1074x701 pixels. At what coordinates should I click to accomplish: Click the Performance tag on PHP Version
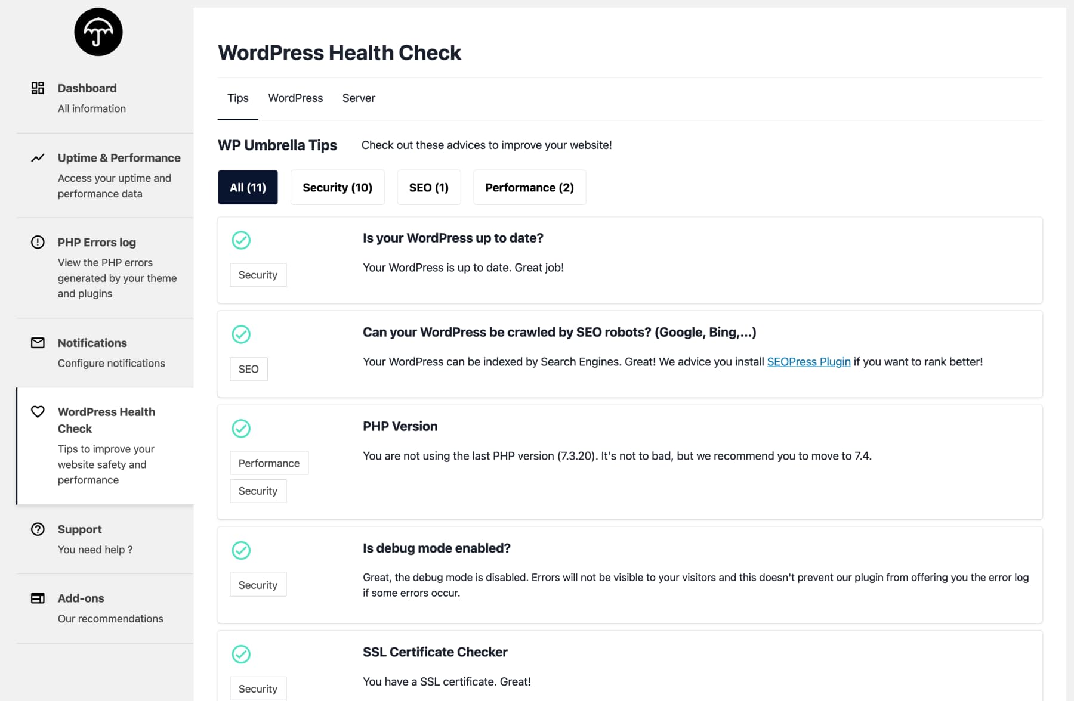pyautogui.click(x=269, y=463)
